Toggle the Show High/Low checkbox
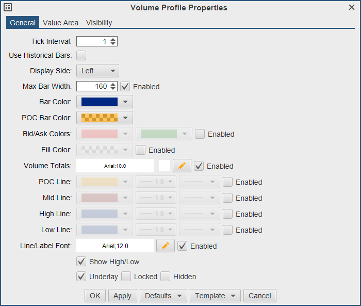 coord(81,261)
